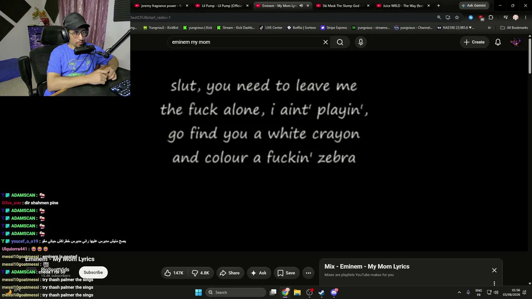
Task: Open Chrome extensions puzzle icon
Action: tap(491, 17)
